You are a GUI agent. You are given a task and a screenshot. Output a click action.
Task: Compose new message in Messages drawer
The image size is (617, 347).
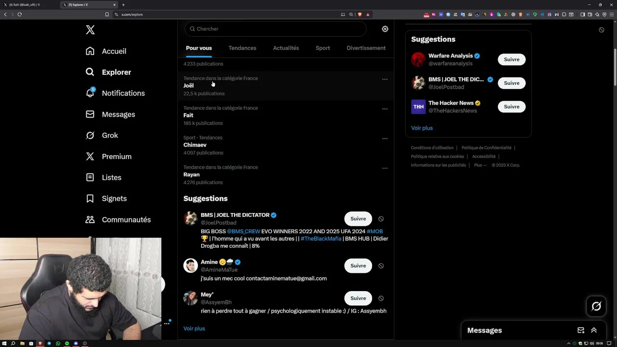pyautogui.click(x=581, y=331)
